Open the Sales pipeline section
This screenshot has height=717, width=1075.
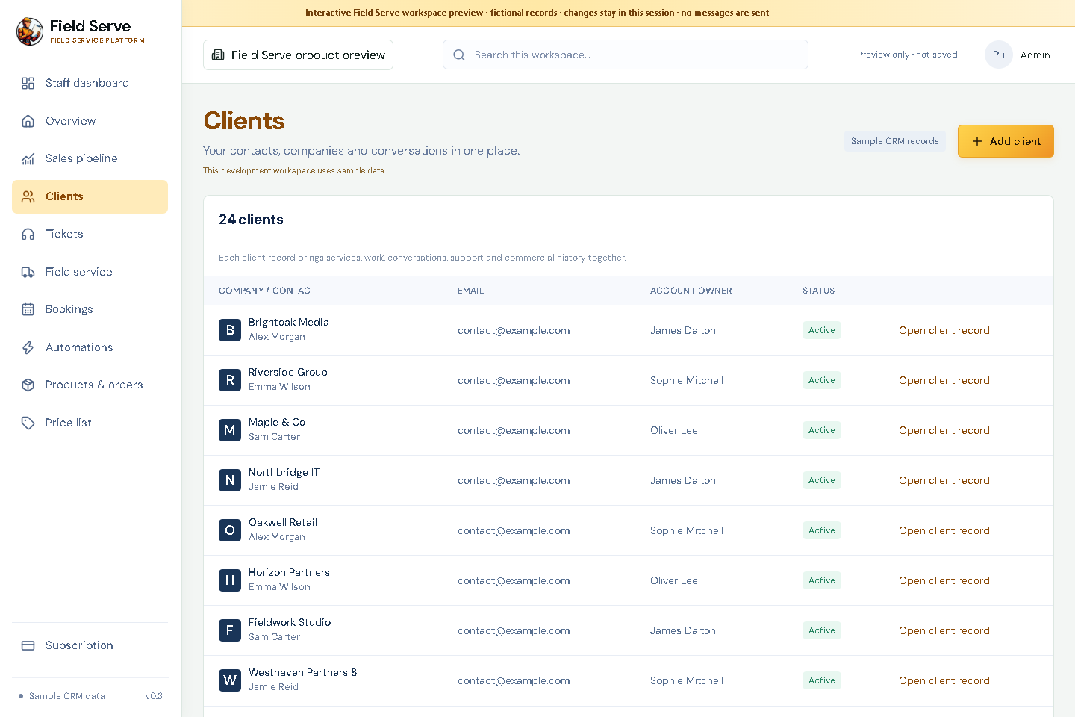coord(90,158)
